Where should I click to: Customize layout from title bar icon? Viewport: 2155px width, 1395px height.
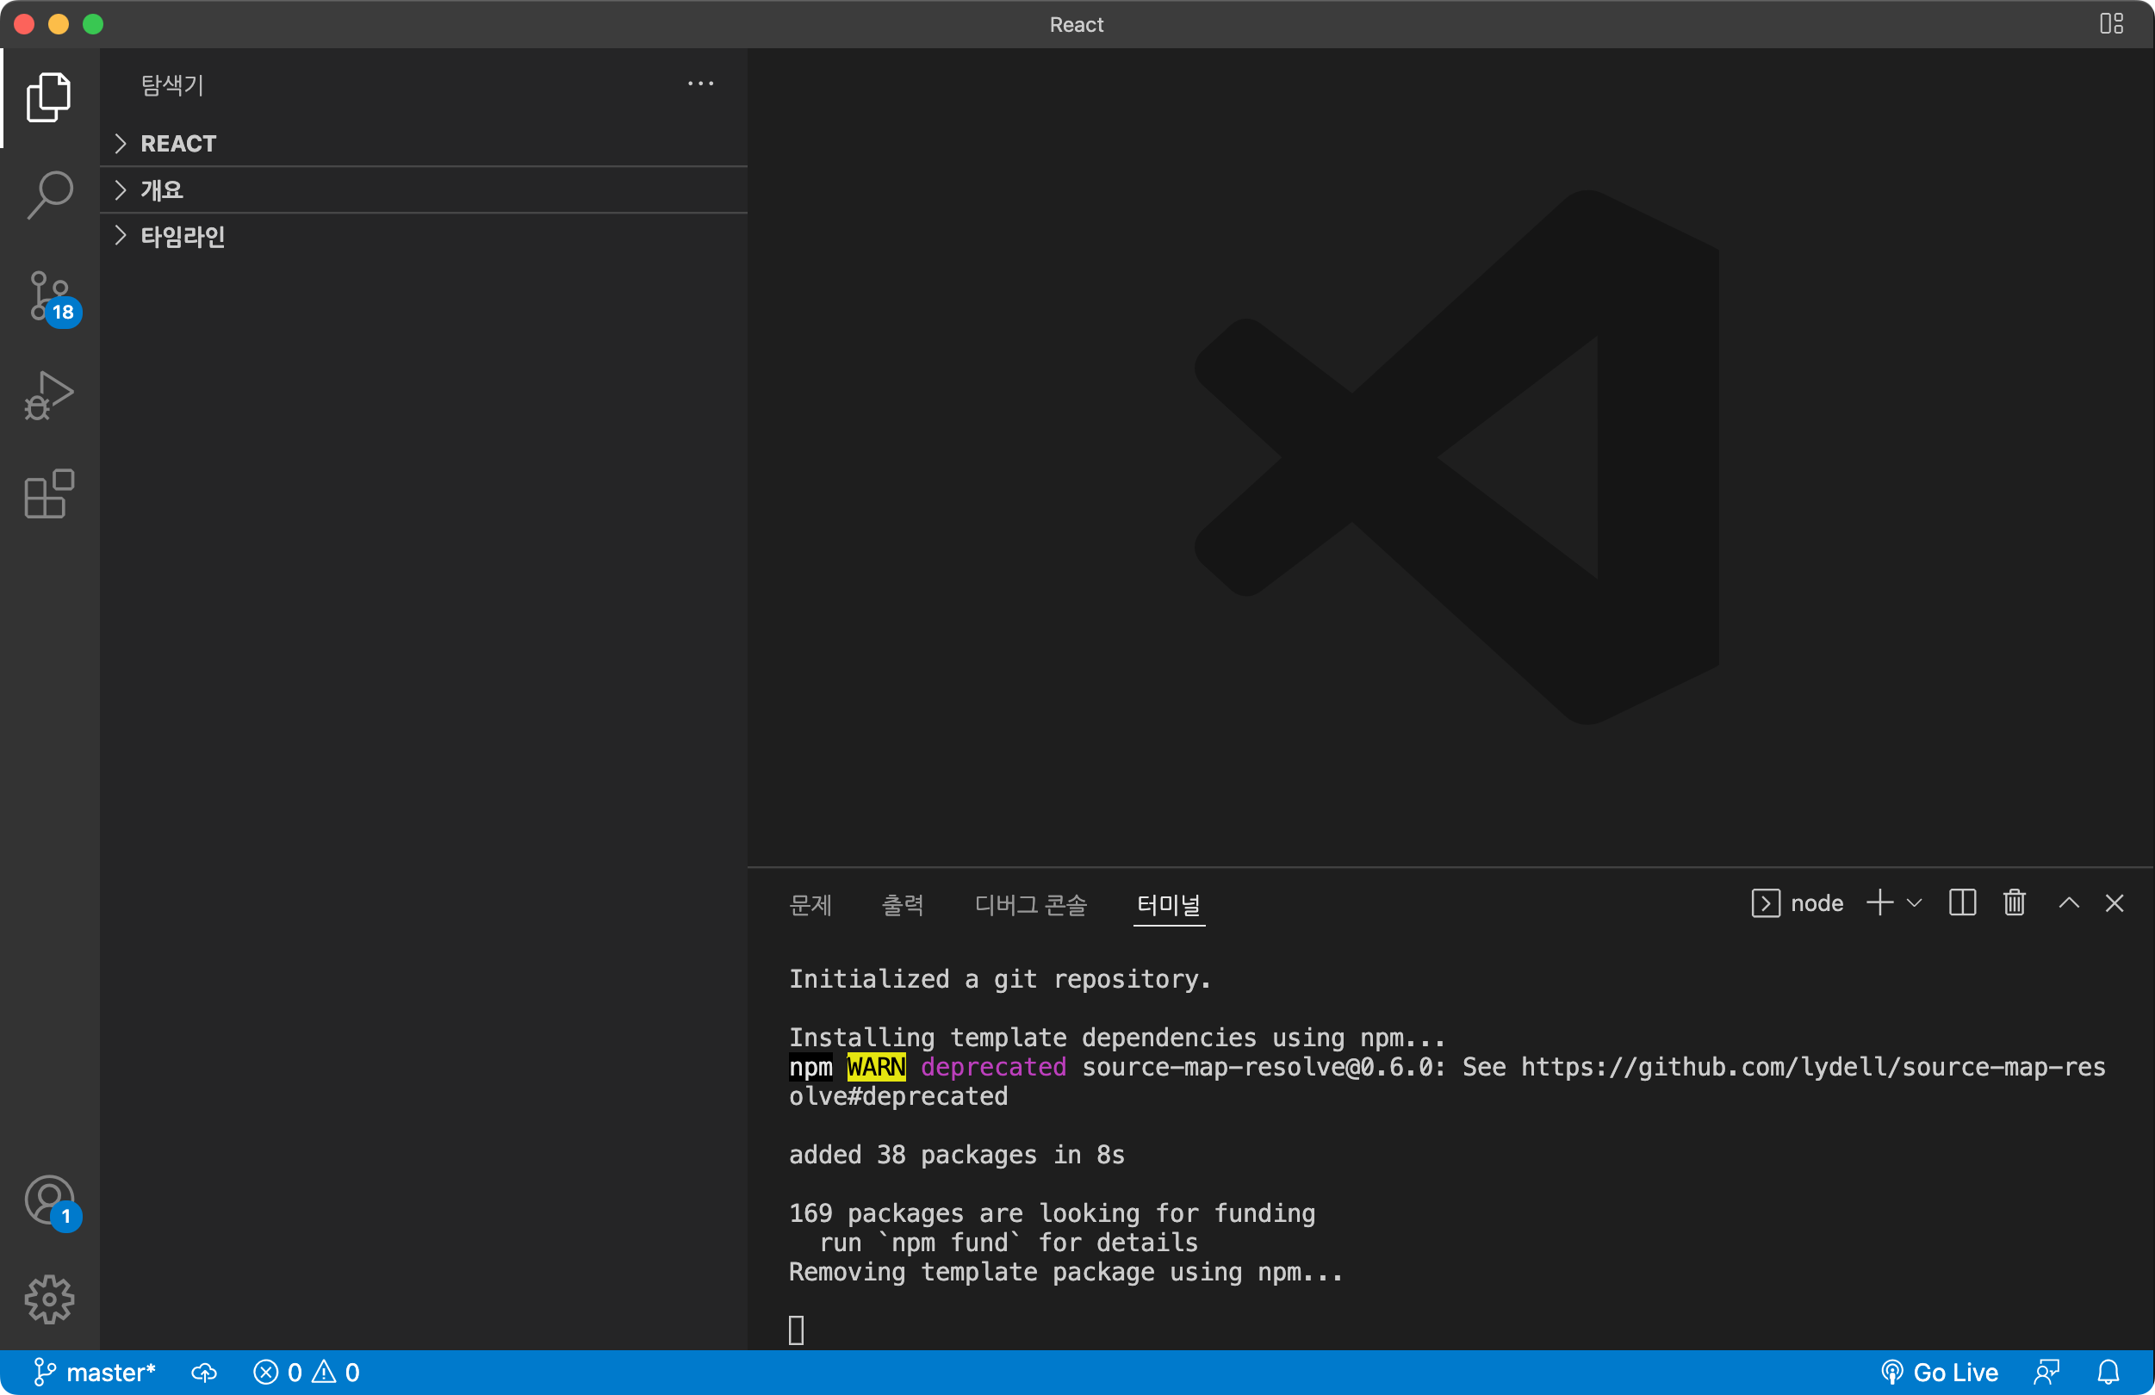[x=2110, y=23]
